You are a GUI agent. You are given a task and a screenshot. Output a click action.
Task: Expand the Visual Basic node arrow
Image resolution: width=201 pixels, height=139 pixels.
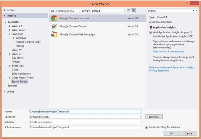point(10,30)
